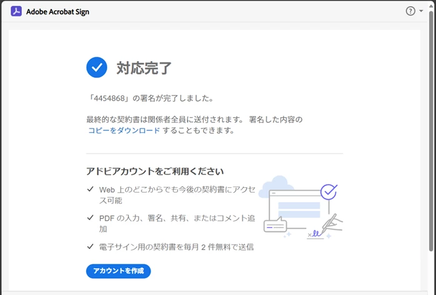Expand the help menu dropdown arrow
This screenshot has width=436, height=295.
(421, 11)
